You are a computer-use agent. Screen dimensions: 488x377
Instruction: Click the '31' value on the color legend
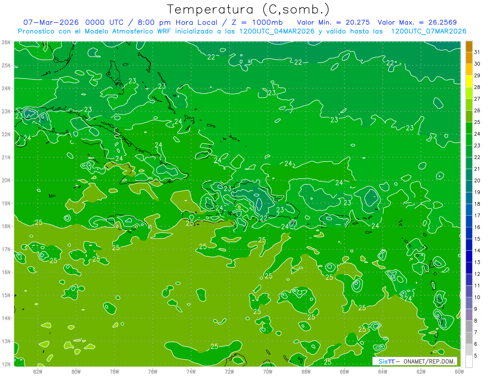[477, 52]
